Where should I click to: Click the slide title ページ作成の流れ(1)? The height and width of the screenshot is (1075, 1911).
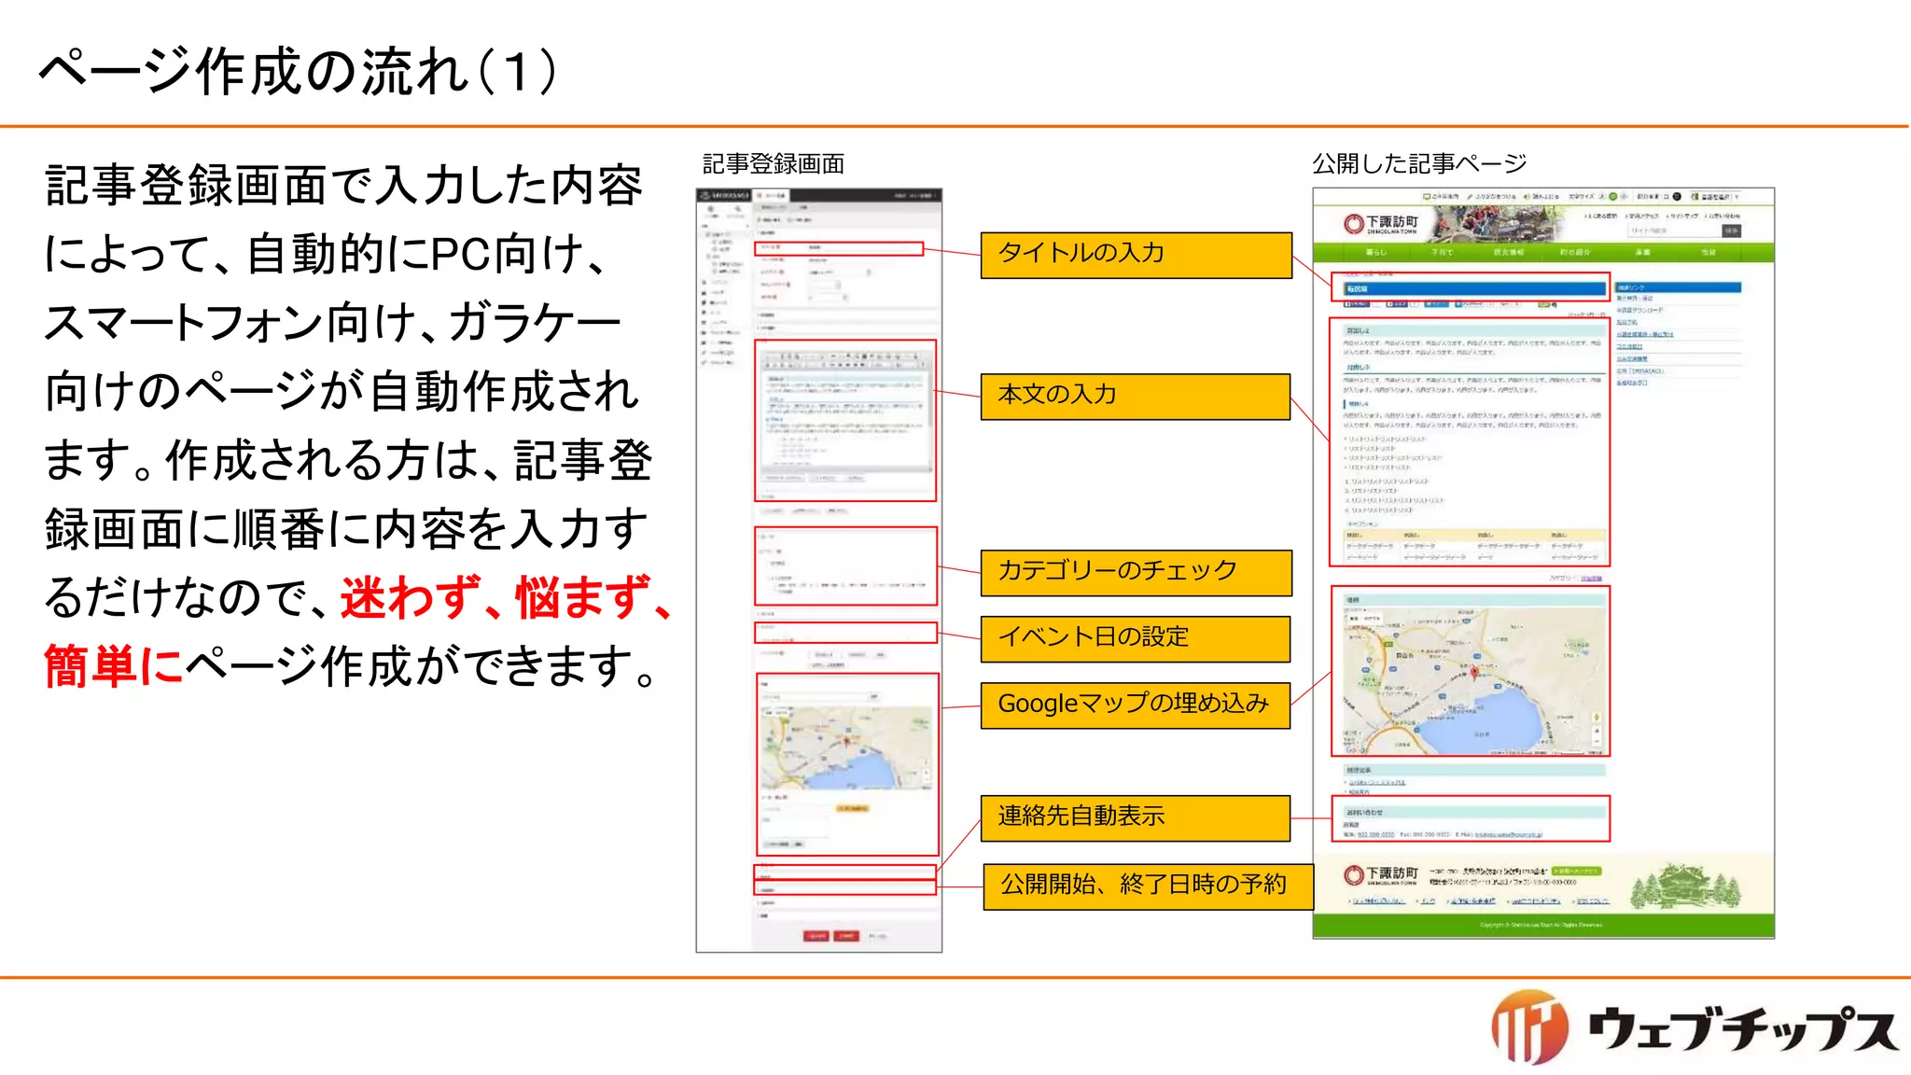(299, 71)
